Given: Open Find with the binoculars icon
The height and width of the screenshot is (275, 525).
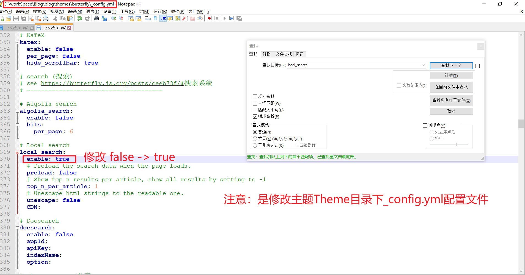Looking at the screenshot, I should (x=97, y=18).
